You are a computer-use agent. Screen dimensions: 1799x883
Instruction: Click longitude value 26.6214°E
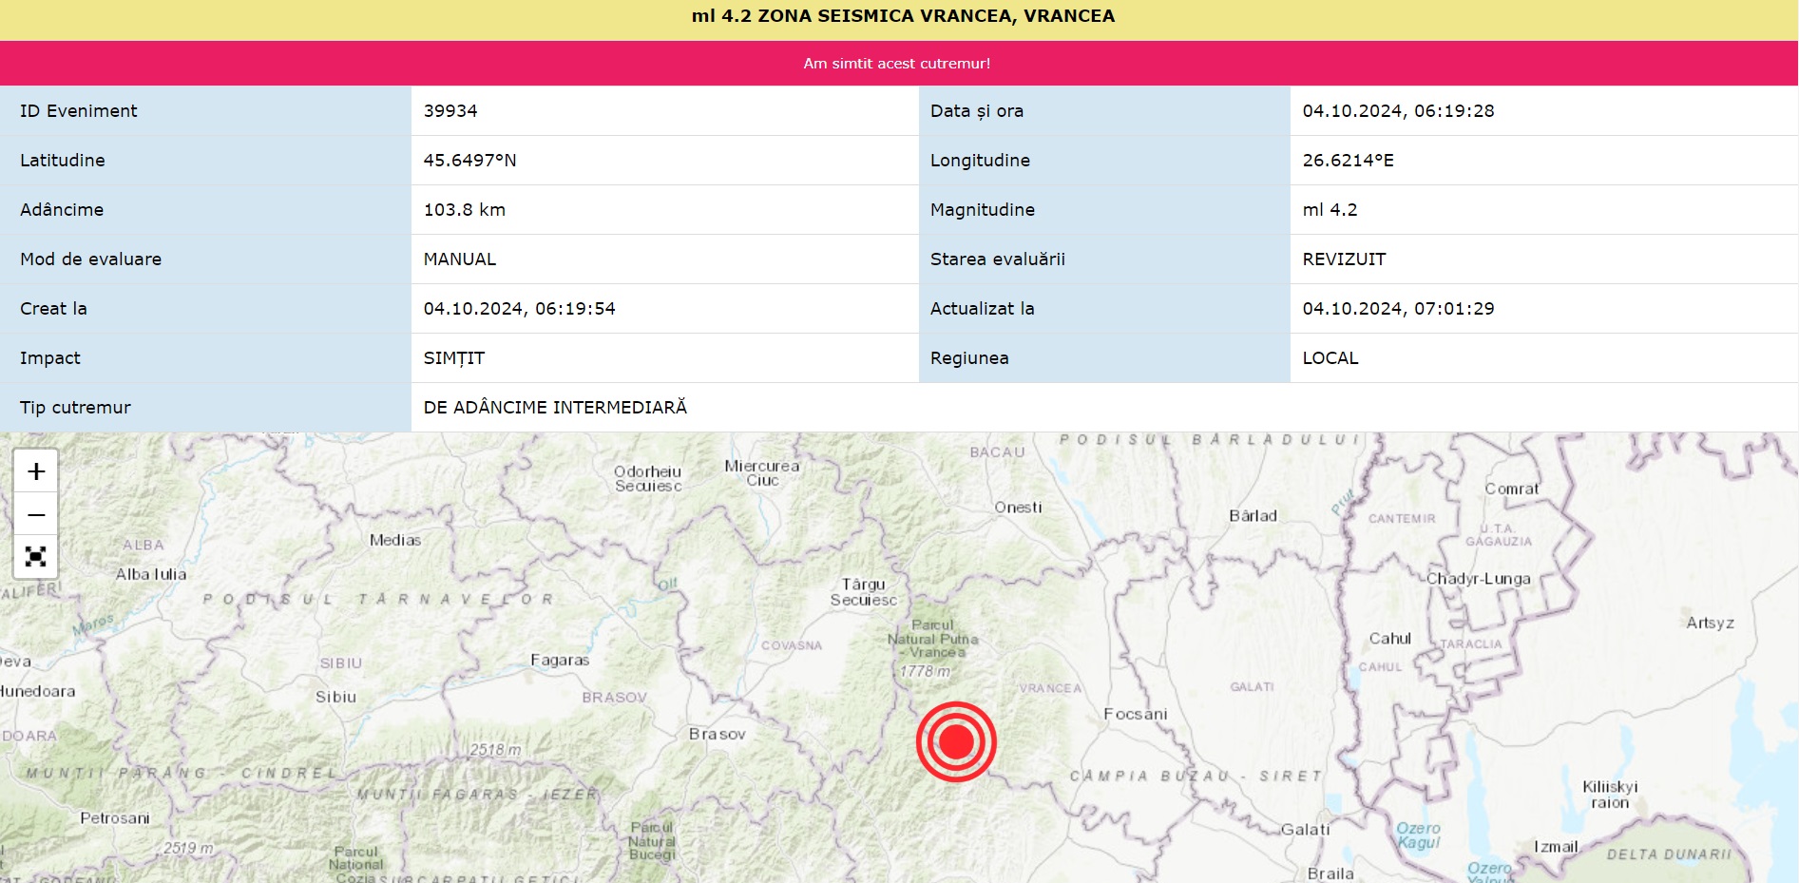(1348, 161)
